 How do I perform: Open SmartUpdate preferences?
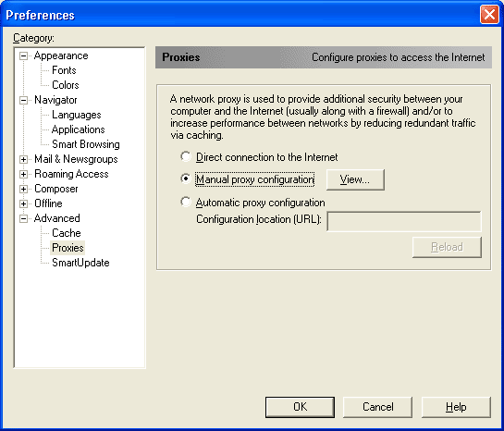[80, 263]
